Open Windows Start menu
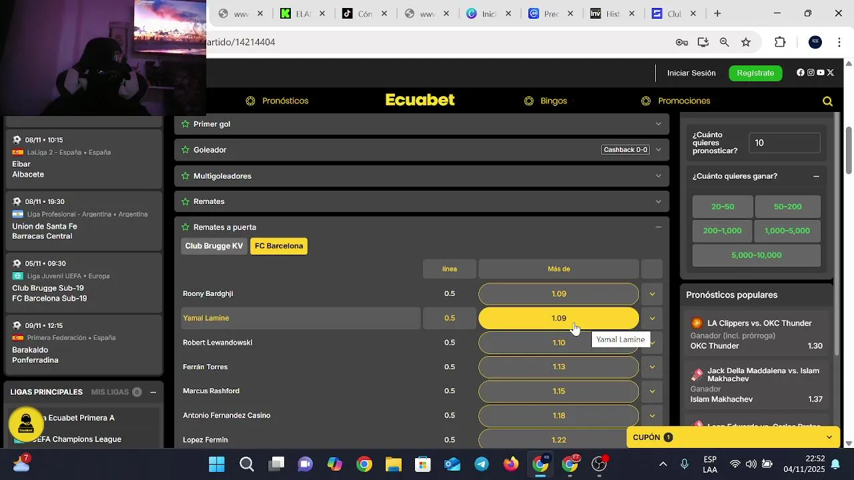Viewport: 854px width, 480px height. [x=217, y=464]
